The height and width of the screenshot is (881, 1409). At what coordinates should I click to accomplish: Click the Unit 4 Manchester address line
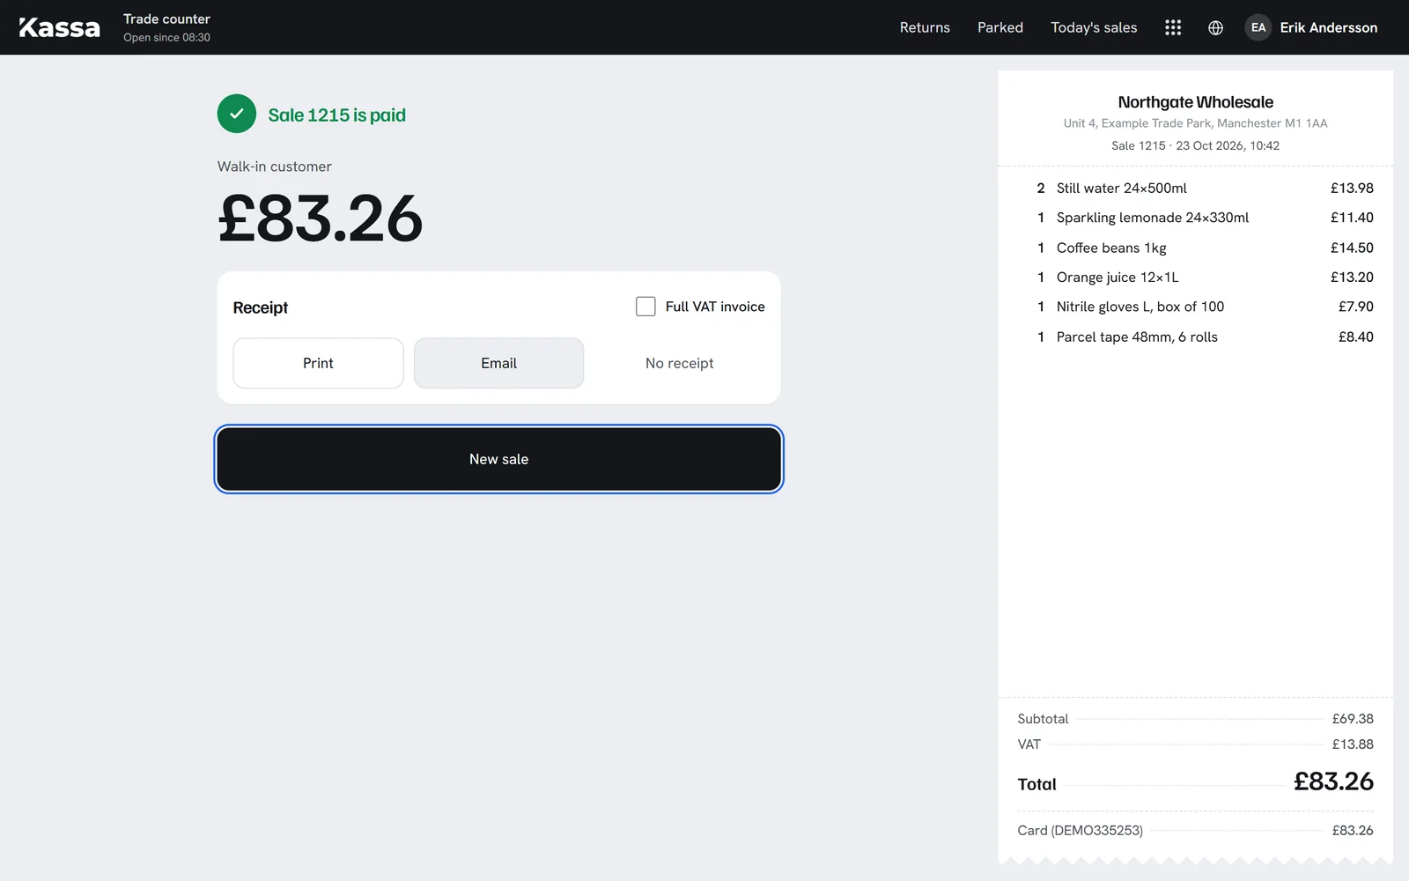click(1195, 123)
